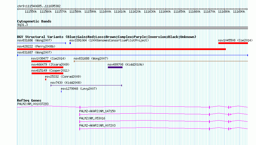
Task: Click the long blue nsv831687 gain line
Action: pos(133,55)
